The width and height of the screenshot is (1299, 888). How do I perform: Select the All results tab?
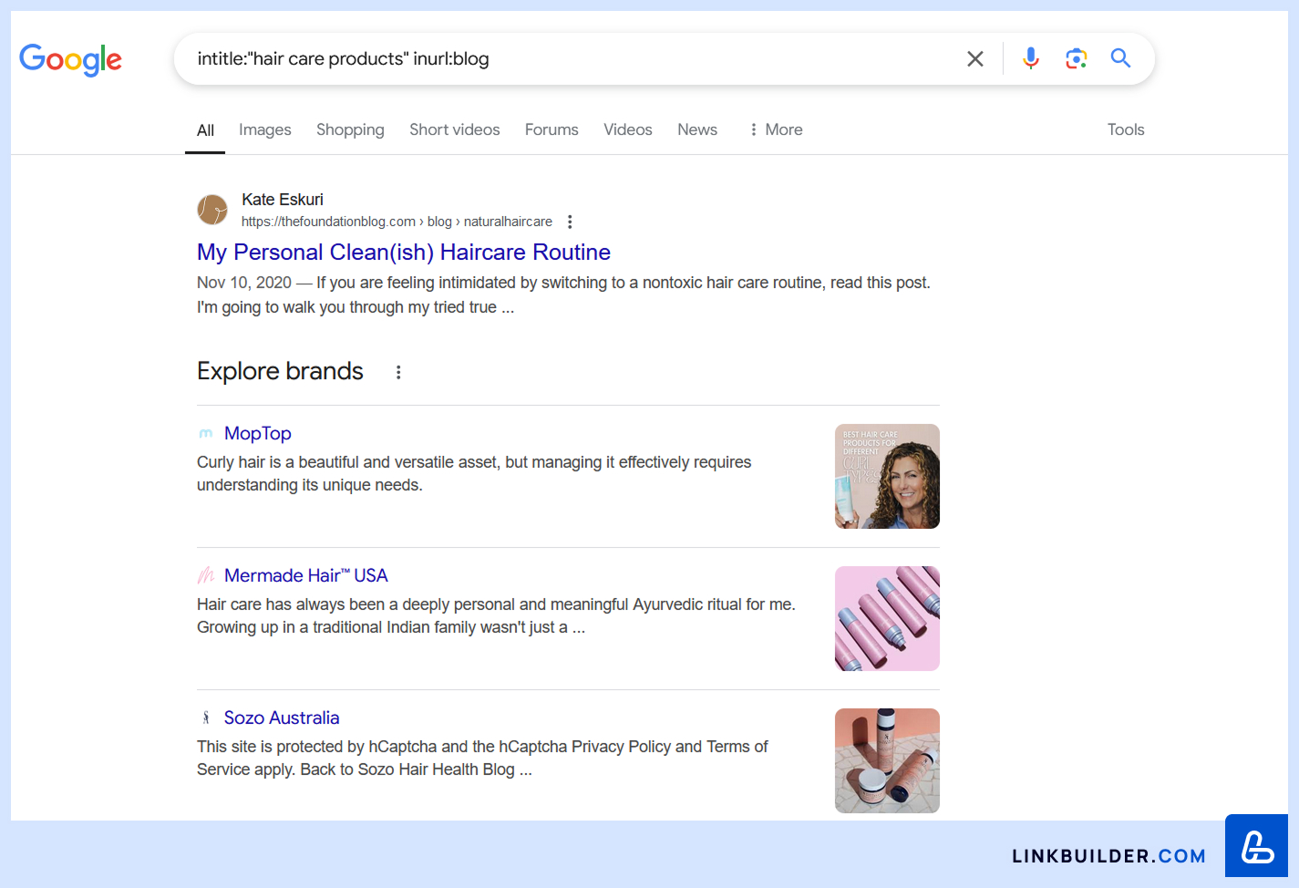205,130
